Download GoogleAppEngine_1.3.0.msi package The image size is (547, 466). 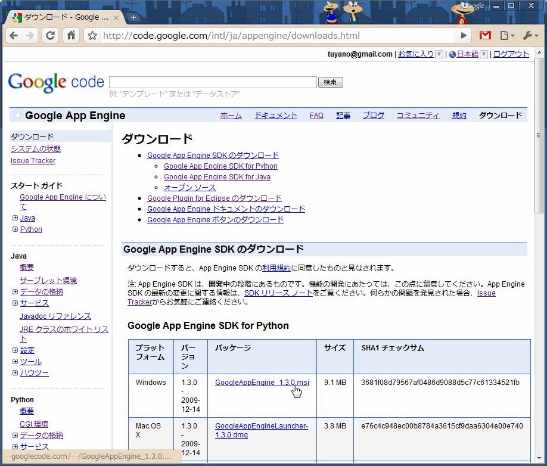click(262, 383)
